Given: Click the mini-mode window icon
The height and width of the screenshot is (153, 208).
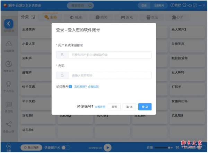Looking at the screenshot, I should tap(195, 6).
